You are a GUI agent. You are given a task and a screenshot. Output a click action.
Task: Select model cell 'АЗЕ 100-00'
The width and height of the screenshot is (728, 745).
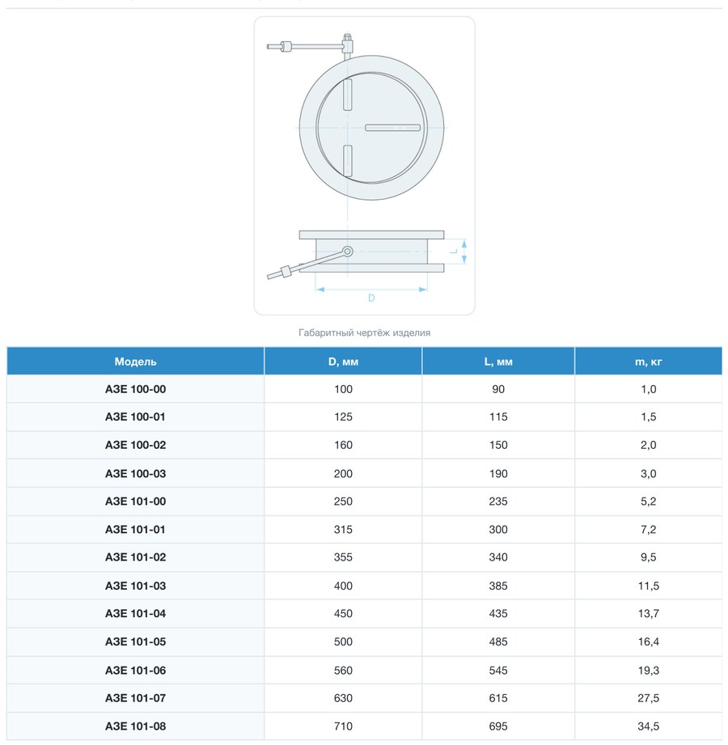coord(135,389)
